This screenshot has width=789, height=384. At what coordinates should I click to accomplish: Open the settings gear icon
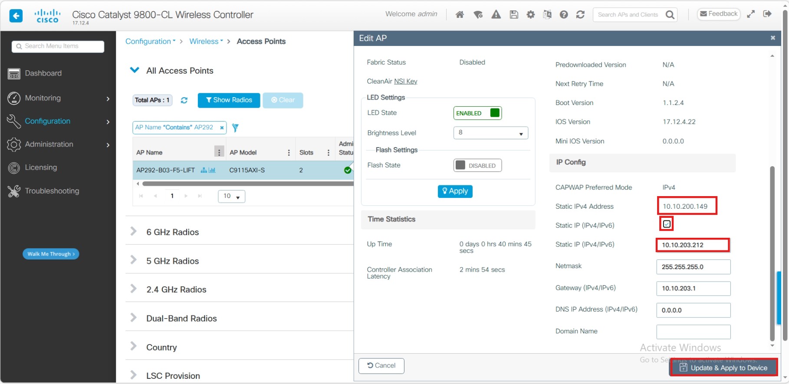[x=530, y=15]
